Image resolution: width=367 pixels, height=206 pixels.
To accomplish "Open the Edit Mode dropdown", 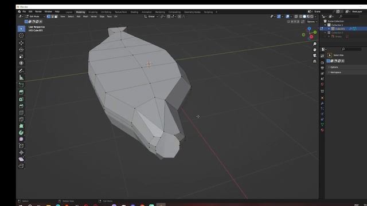I will pyautogui.click(x=36, y=17).
